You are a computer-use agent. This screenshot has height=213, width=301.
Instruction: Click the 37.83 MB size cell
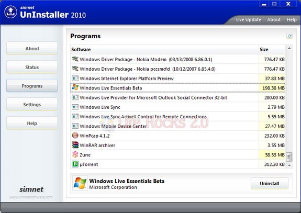pyautogui.click(x=272, y=79)
